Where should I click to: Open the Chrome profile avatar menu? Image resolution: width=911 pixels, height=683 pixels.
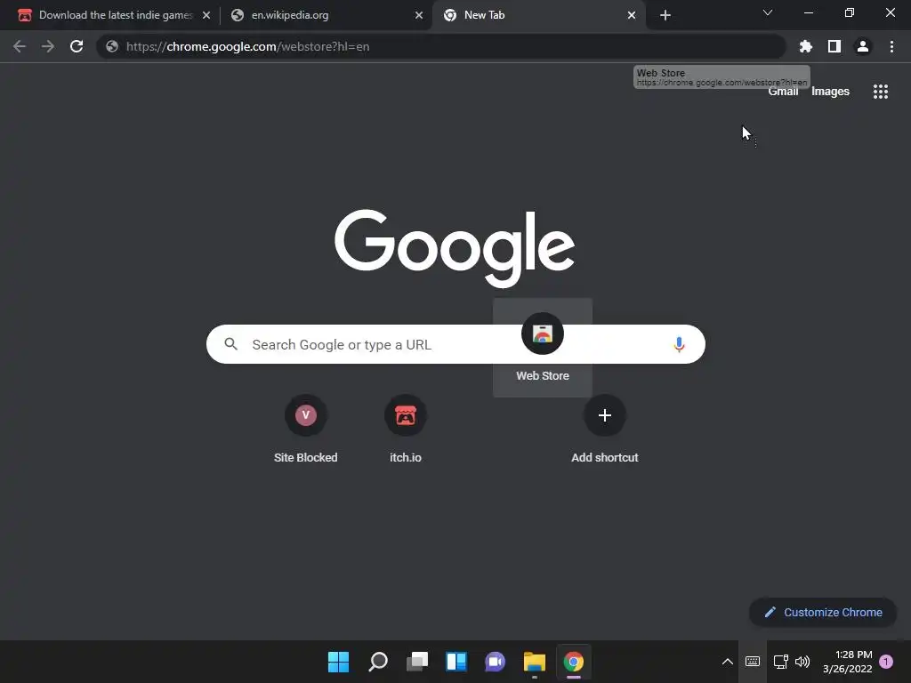[863, 46]
